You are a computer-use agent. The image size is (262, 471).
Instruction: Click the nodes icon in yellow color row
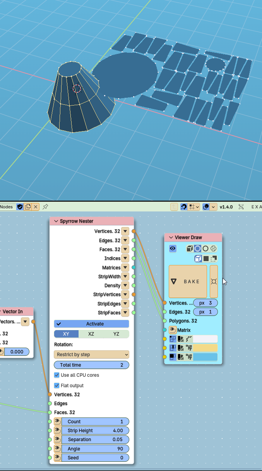click(x=189, y=348)
